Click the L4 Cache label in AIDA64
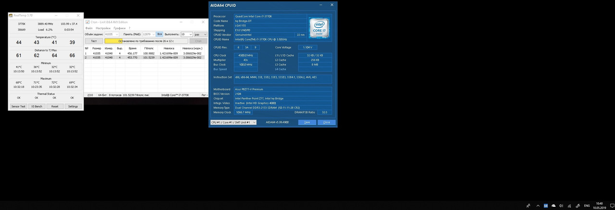 click(x=281, y=69)
